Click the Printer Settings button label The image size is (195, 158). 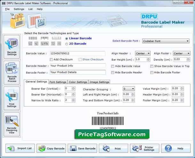tap(149, 148)
